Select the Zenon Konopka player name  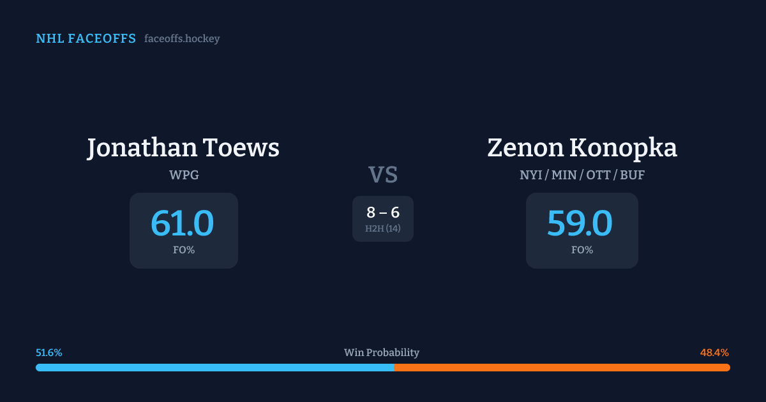point(582,148)
